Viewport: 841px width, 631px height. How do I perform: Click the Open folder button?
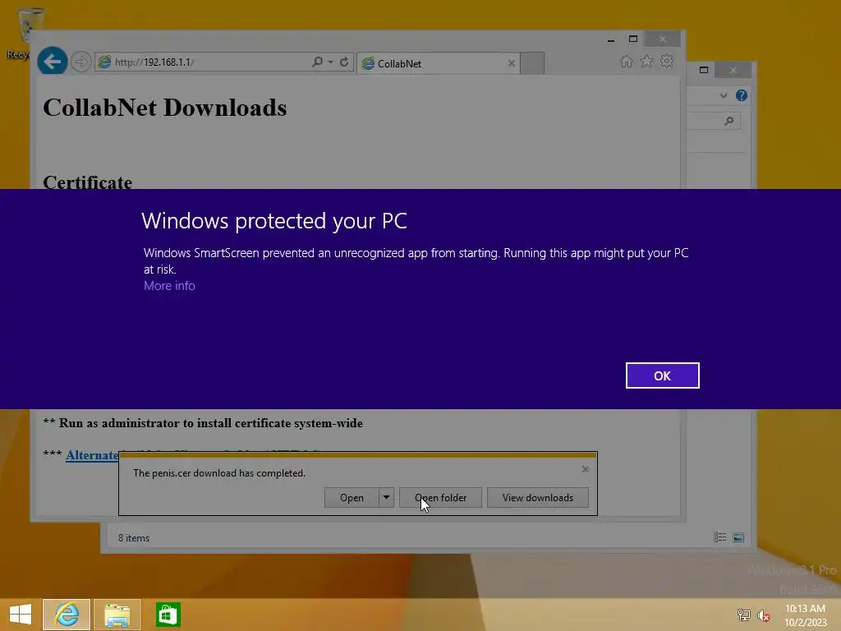pos(440,497)
